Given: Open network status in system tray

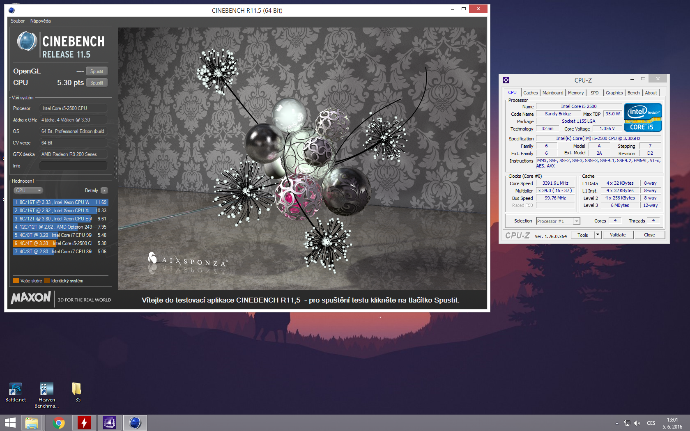Looking at the screenshot, I should pos(627,423).
